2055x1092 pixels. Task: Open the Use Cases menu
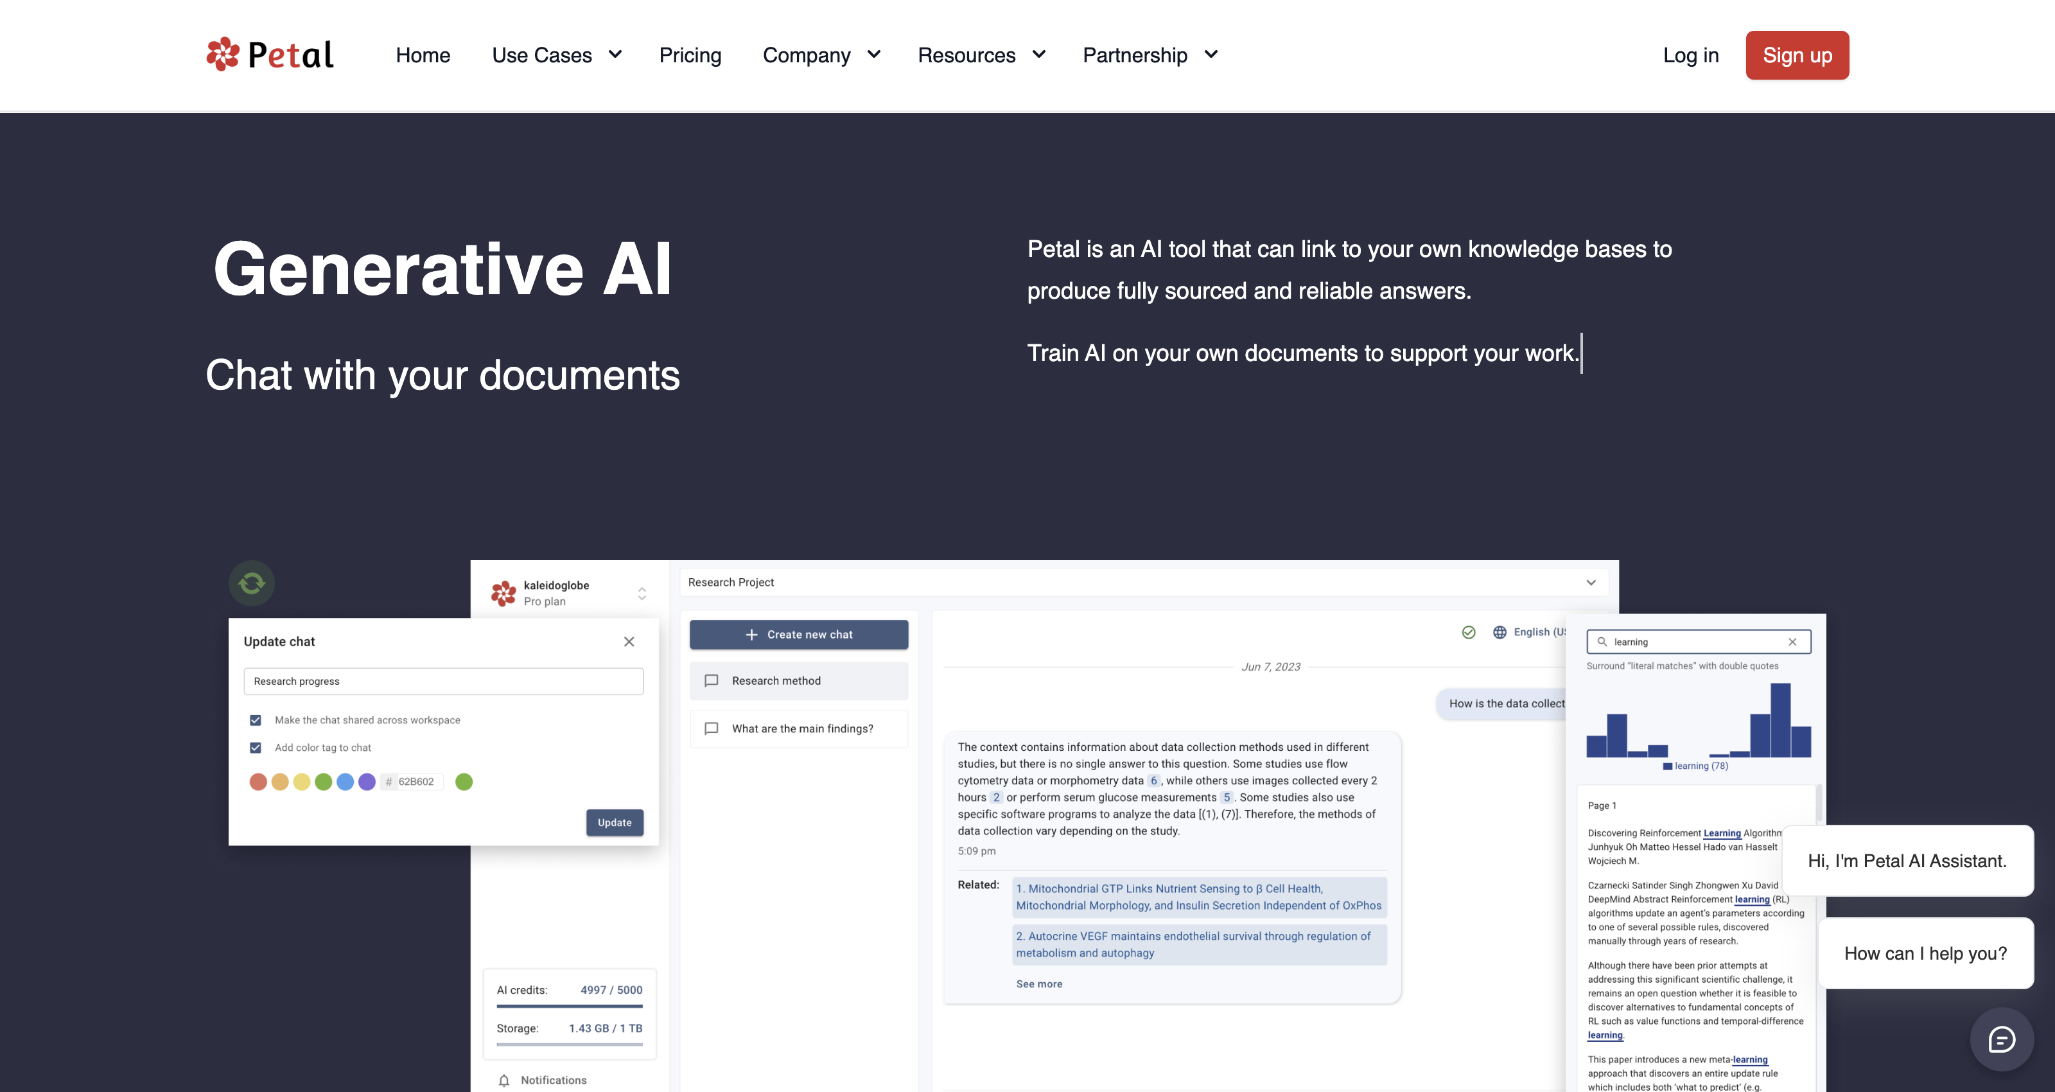click(557, 55)
